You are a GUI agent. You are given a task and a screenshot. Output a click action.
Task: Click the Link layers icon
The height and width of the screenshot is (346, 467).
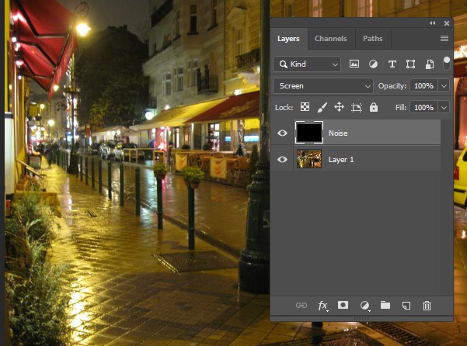301,306
